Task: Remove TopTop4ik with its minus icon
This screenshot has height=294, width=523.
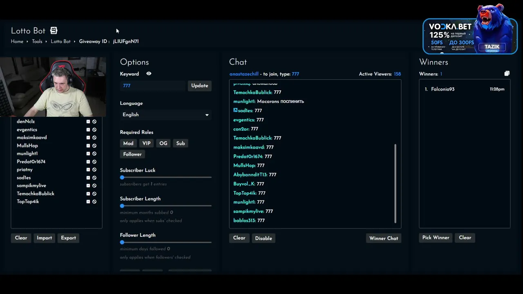Action: click(x=88, y=202)
